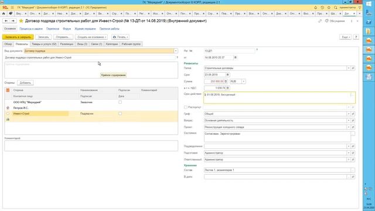Switch to the Рабочая группа tab
The image size is (375, 211).
click(x=131, y=44)
